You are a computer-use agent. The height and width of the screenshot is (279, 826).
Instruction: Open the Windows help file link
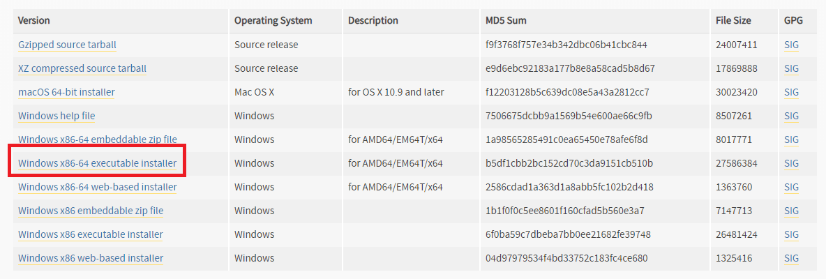[x=57, y=116]
